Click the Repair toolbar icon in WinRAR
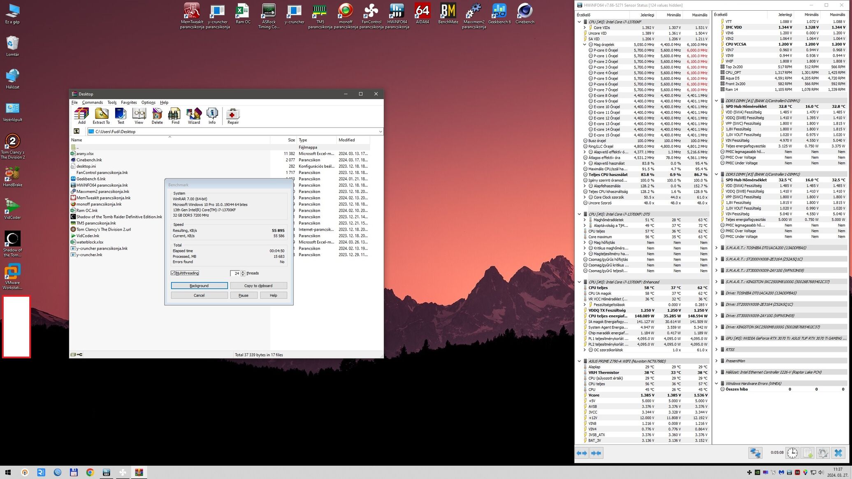 (x=233, y=116)
